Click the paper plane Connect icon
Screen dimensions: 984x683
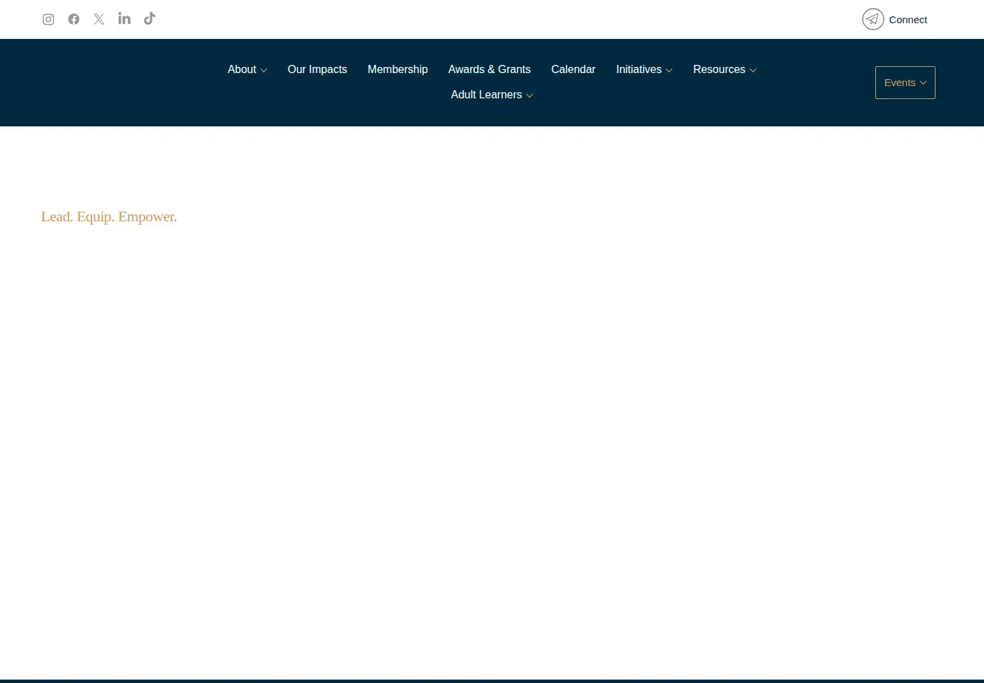[x=873, y=19]
